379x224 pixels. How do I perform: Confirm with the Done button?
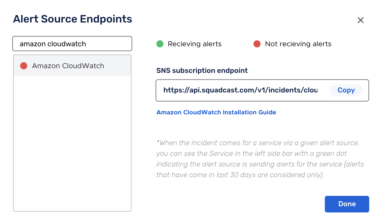(347, 204)
